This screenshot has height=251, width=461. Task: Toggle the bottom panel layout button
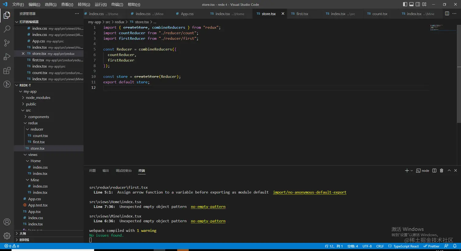(411, 4)
